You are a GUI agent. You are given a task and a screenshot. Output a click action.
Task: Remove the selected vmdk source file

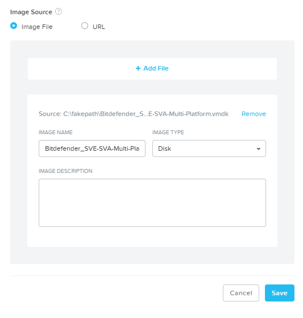click(x=254, y=114)
